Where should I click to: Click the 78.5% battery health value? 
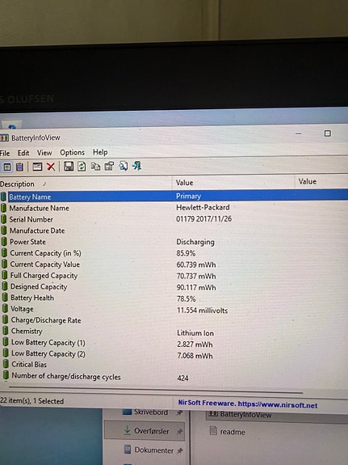coord(187,299)
